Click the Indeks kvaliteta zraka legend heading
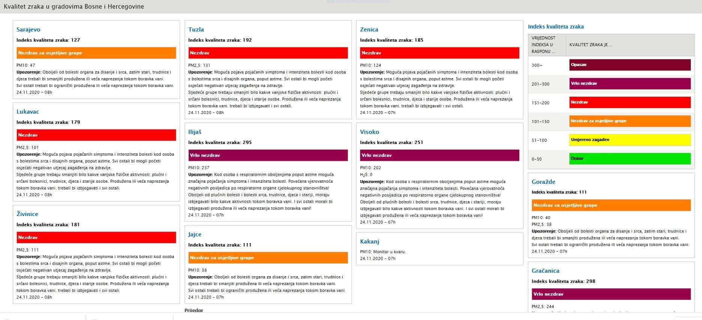Screen dimensions: 702x320 click(556, 27)
